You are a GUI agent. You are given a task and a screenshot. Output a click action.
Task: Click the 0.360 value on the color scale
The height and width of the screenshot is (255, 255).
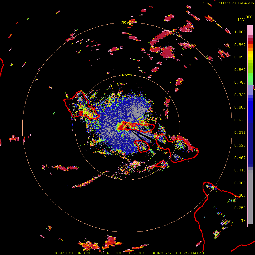point(240,183)
